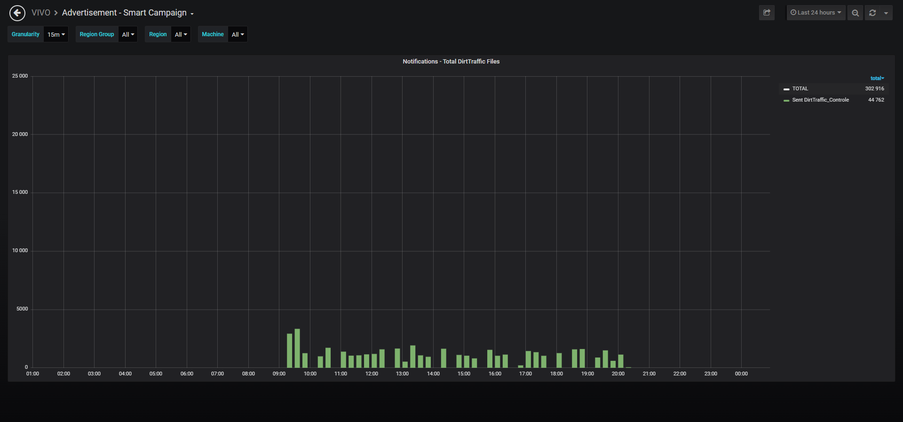Click the green Sent DirtTraffic_Controle swatch
This screenshot has width=903, height=422.
(x=786, y=100)
